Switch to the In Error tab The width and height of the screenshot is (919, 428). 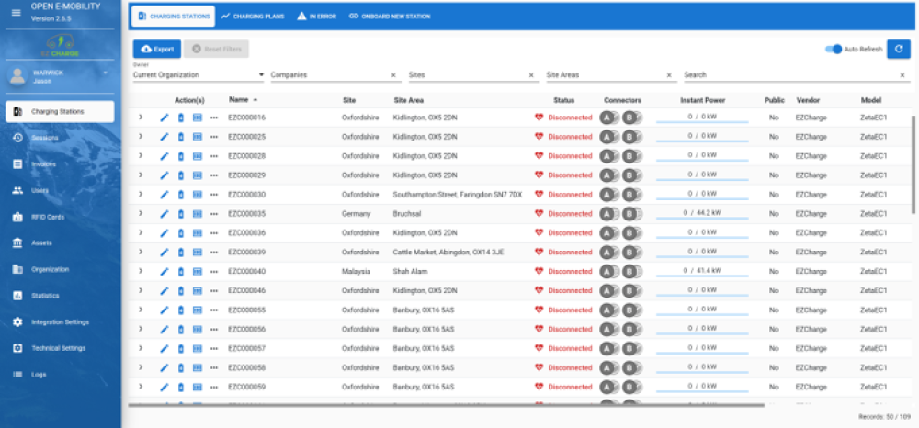[x=318, y=16]
